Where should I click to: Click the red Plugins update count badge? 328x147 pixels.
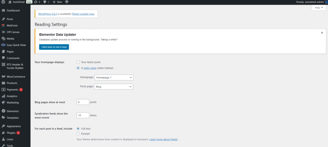click(18, 133)
